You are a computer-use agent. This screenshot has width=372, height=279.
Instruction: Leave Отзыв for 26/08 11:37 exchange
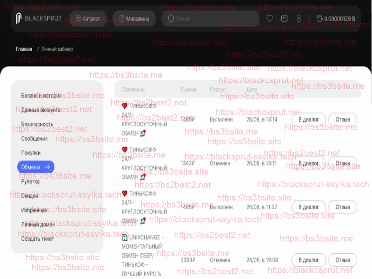tap(343, 207)
